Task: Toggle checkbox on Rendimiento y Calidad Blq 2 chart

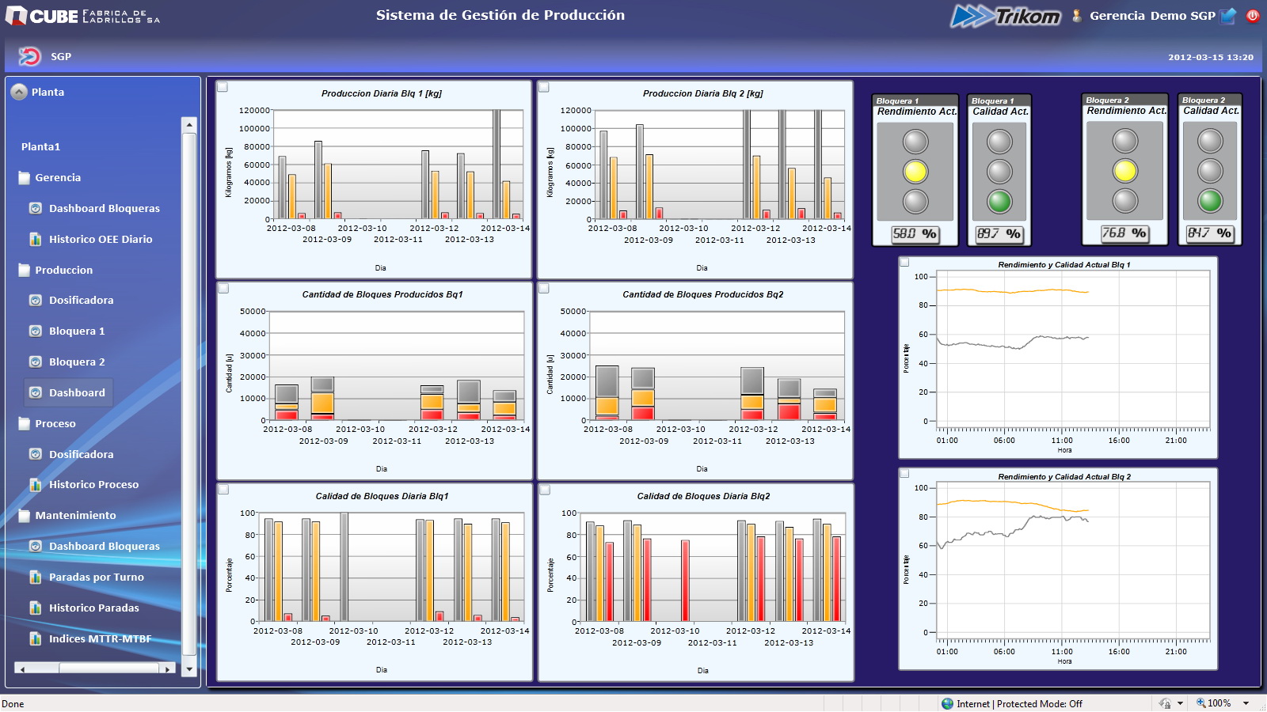Action: pos(904,473)
